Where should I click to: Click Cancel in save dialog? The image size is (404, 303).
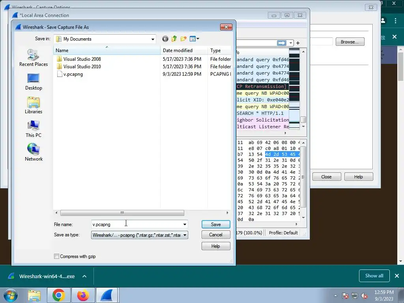(x=216, y=235)
